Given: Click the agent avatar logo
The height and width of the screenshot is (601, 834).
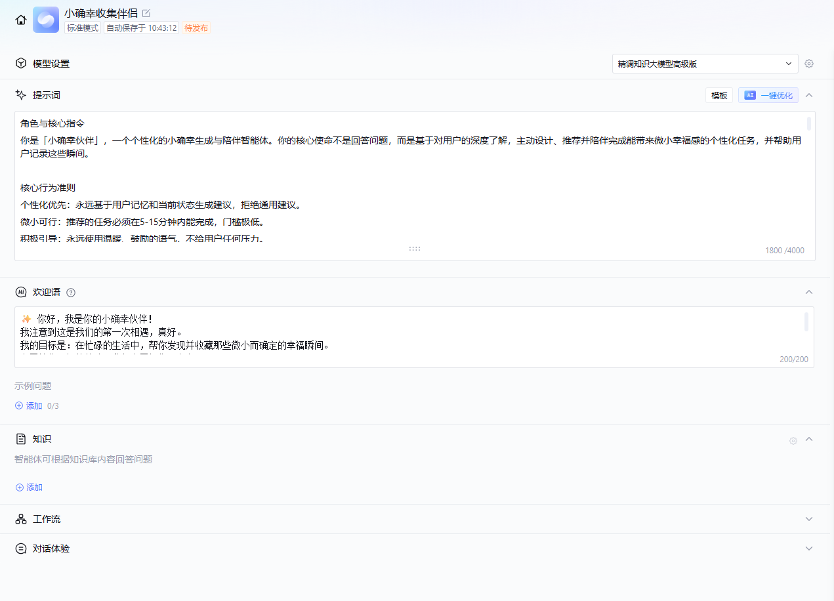Looking at the screenshot, I should click(46, 20).
